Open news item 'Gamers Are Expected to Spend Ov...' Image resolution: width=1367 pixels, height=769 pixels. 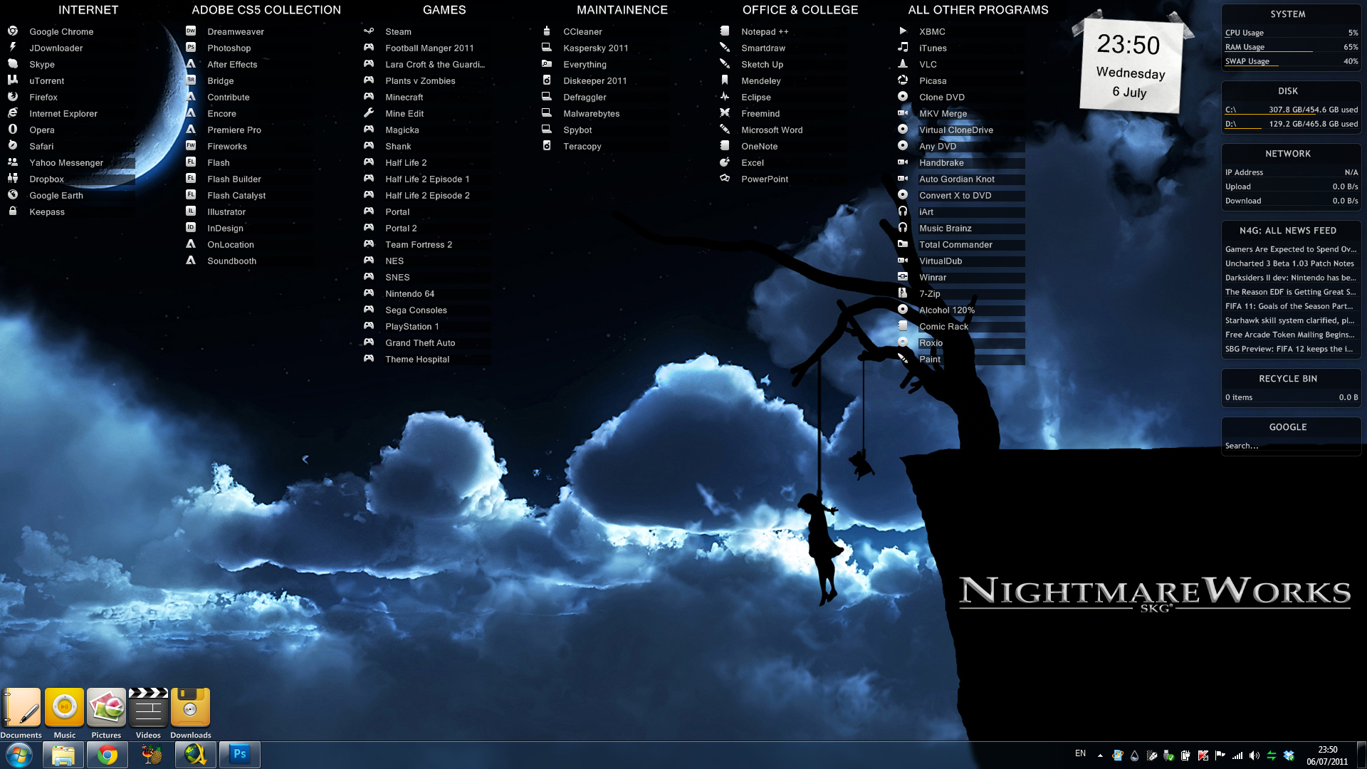click(x=1290, y=249)
